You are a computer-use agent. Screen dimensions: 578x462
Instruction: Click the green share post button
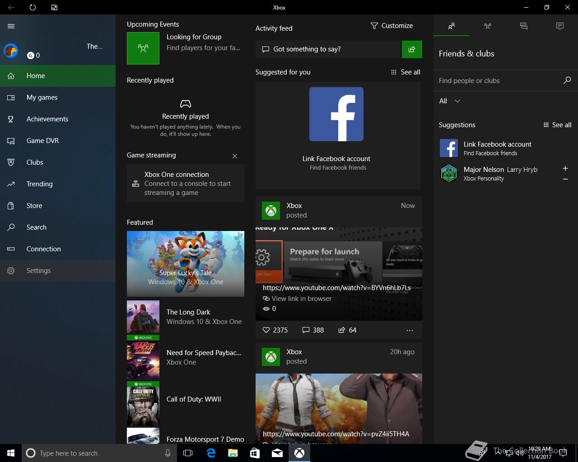(412, 49)
